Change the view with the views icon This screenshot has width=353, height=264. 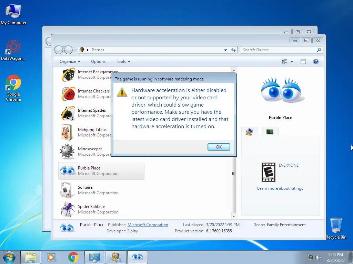click(284, 62)
